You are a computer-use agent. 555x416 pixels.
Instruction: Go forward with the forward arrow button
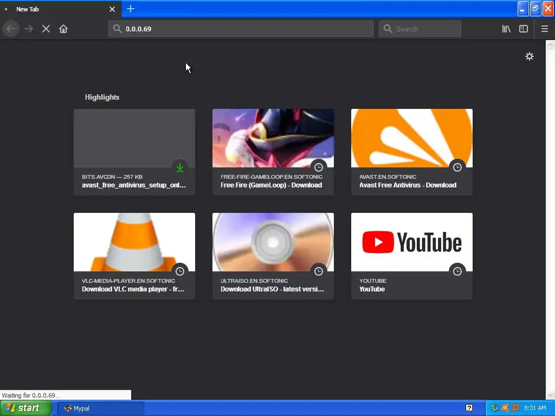click(29, 29)
